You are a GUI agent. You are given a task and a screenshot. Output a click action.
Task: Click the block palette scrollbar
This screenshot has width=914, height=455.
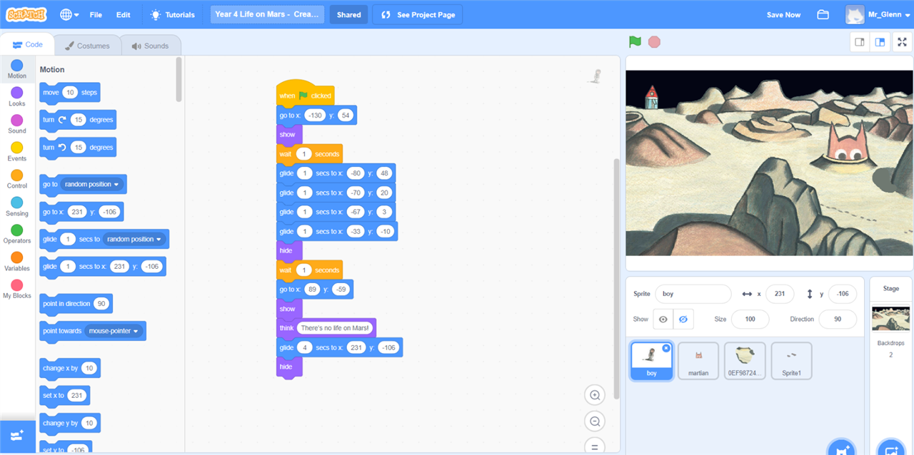[x=179, y=80]
